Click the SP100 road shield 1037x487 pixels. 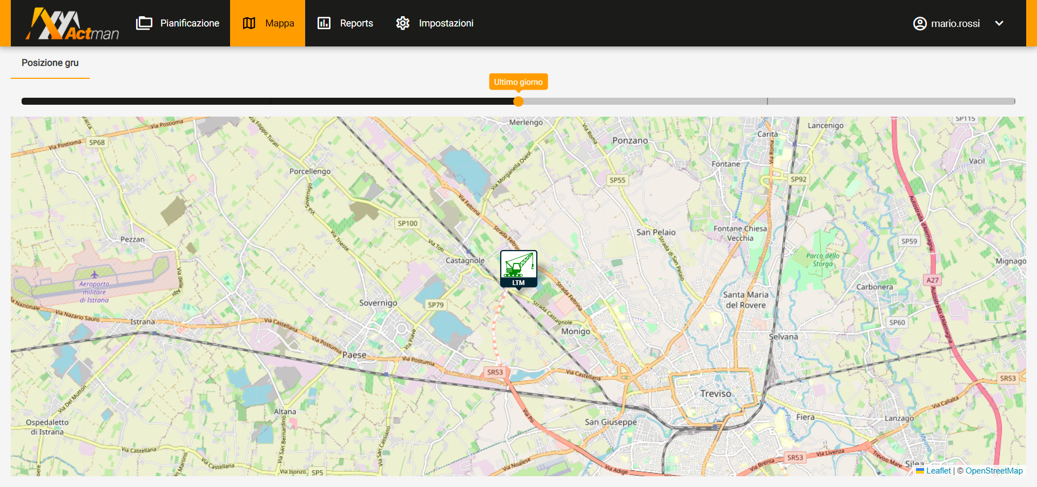click(x=407, y=224)
